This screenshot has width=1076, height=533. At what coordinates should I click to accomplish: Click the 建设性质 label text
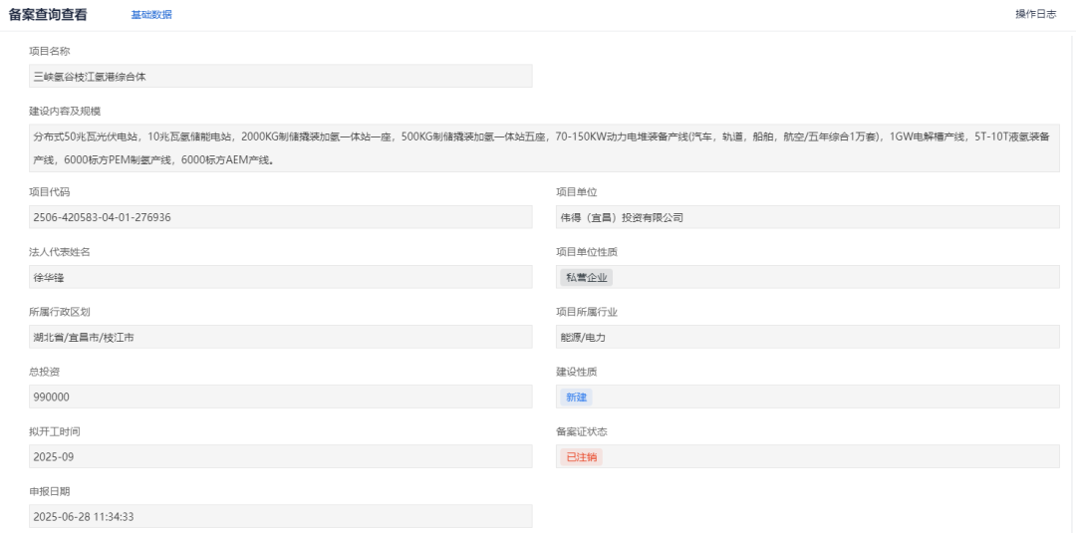point(576,372)
